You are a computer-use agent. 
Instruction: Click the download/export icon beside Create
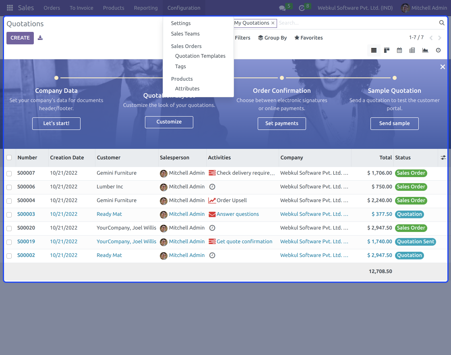click(x=40, y=38)
